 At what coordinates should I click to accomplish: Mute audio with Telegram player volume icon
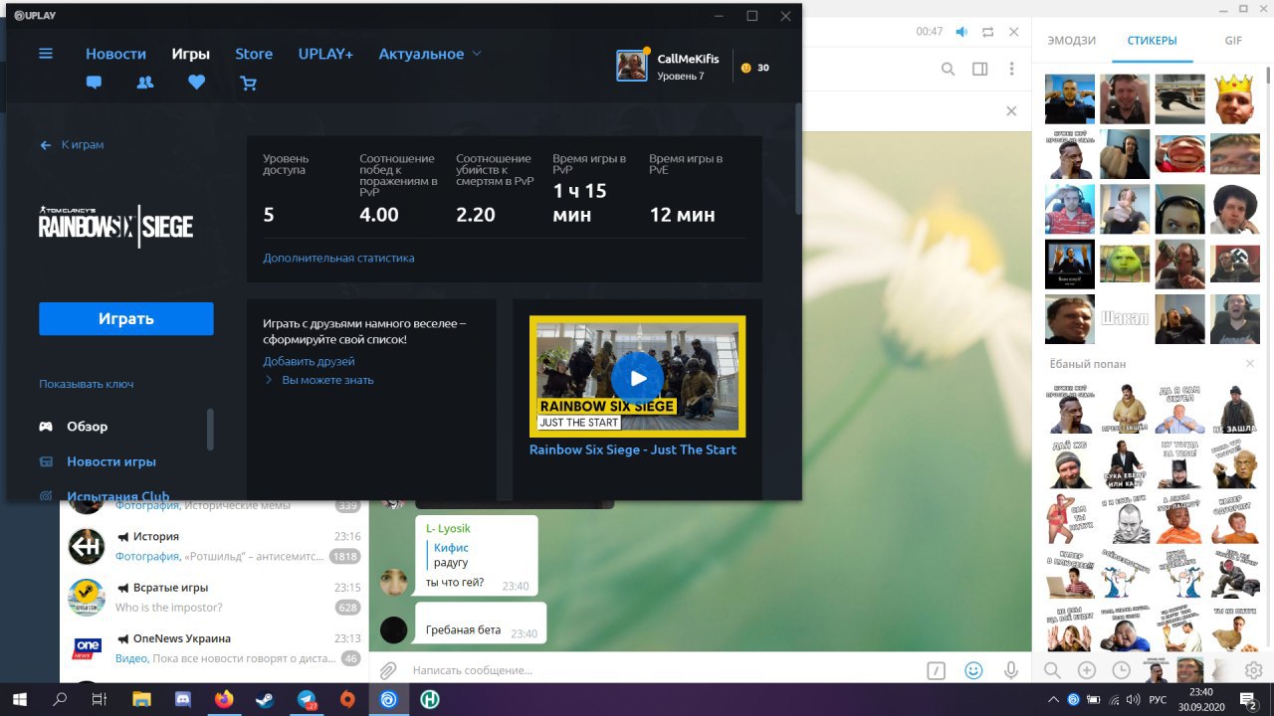tap(961, 32)
